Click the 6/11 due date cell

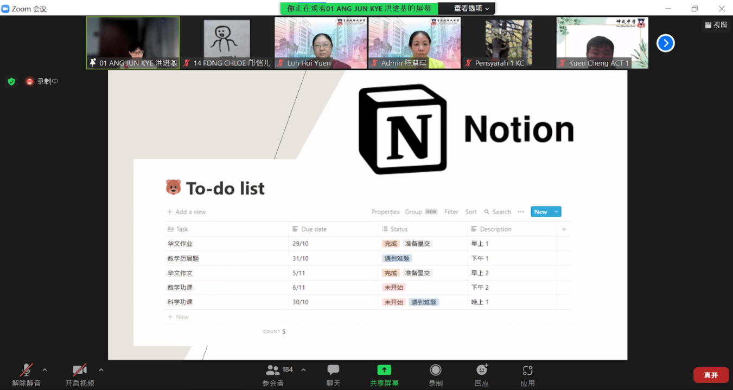333,288
